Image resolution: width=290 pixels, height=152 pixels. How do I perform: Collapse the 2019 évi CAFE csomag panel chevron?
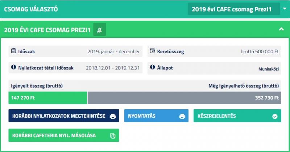click(281, 29)
